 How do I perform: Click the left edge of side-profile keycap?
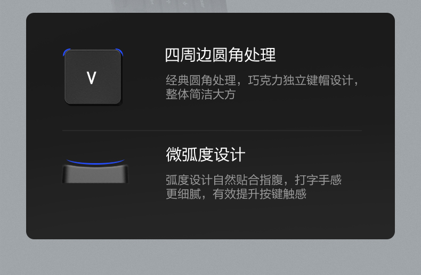pos(64,174)
